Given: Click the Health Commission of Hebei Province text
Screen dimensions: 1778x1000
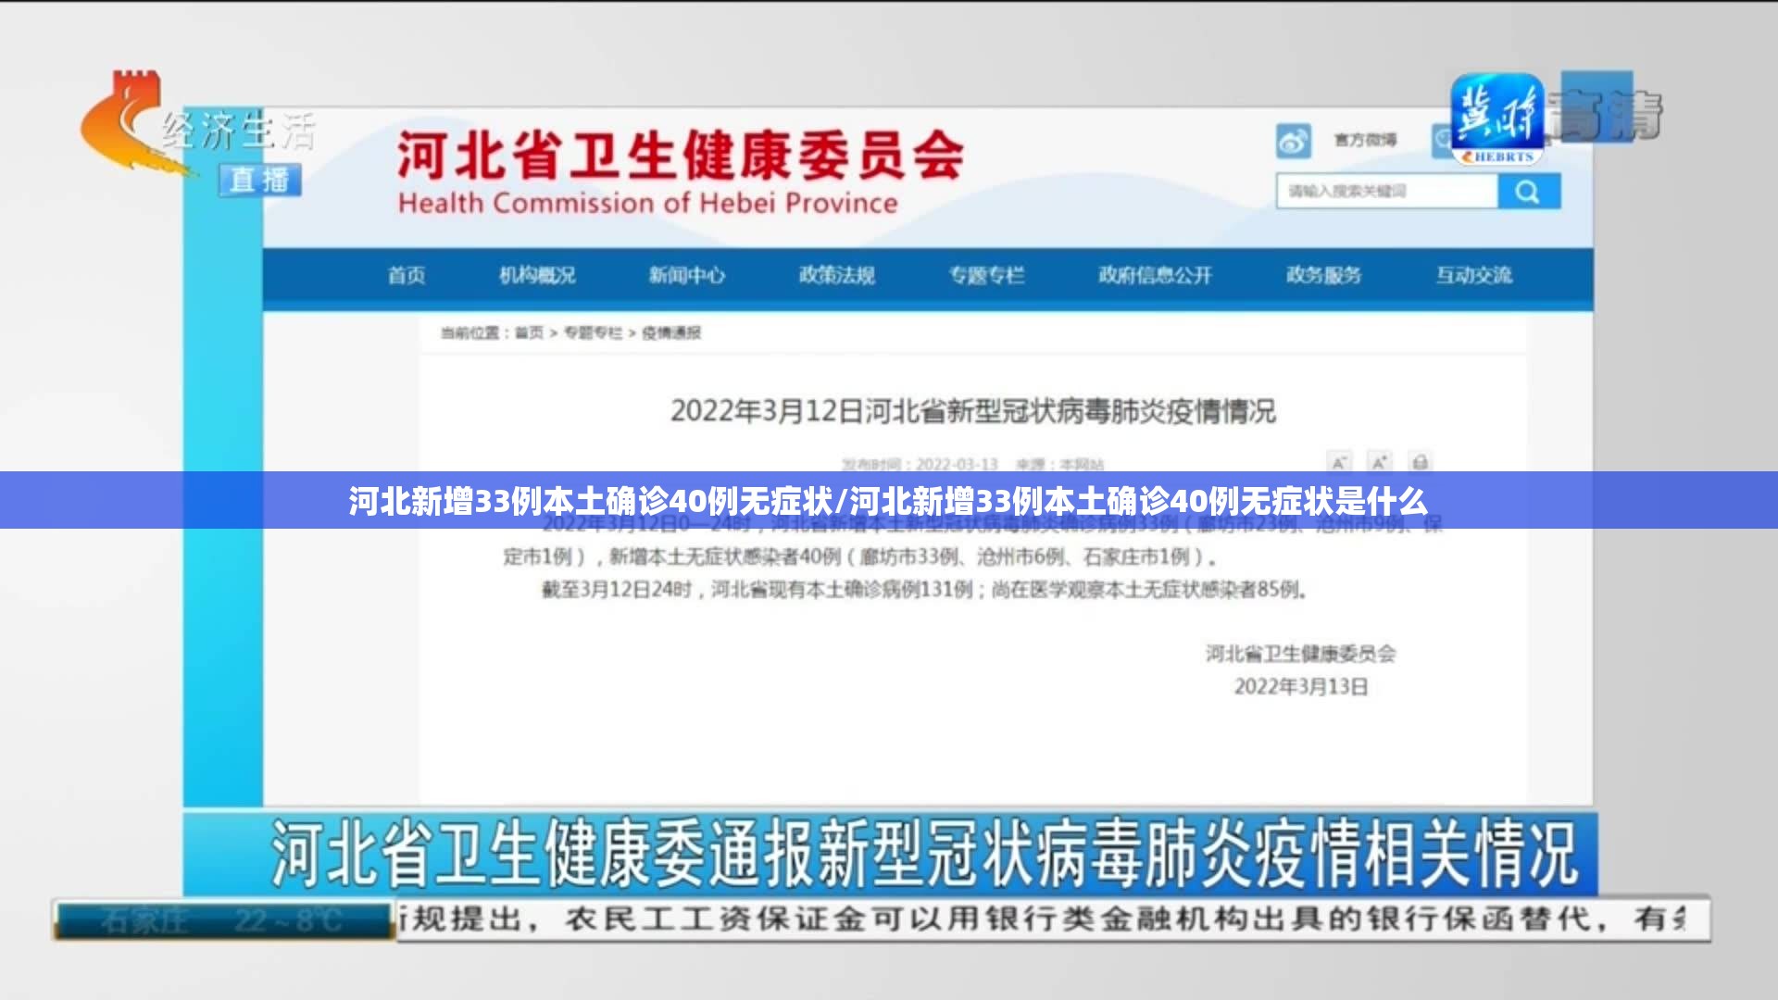Looking at the screenshot, I should (x=648, y=203).
